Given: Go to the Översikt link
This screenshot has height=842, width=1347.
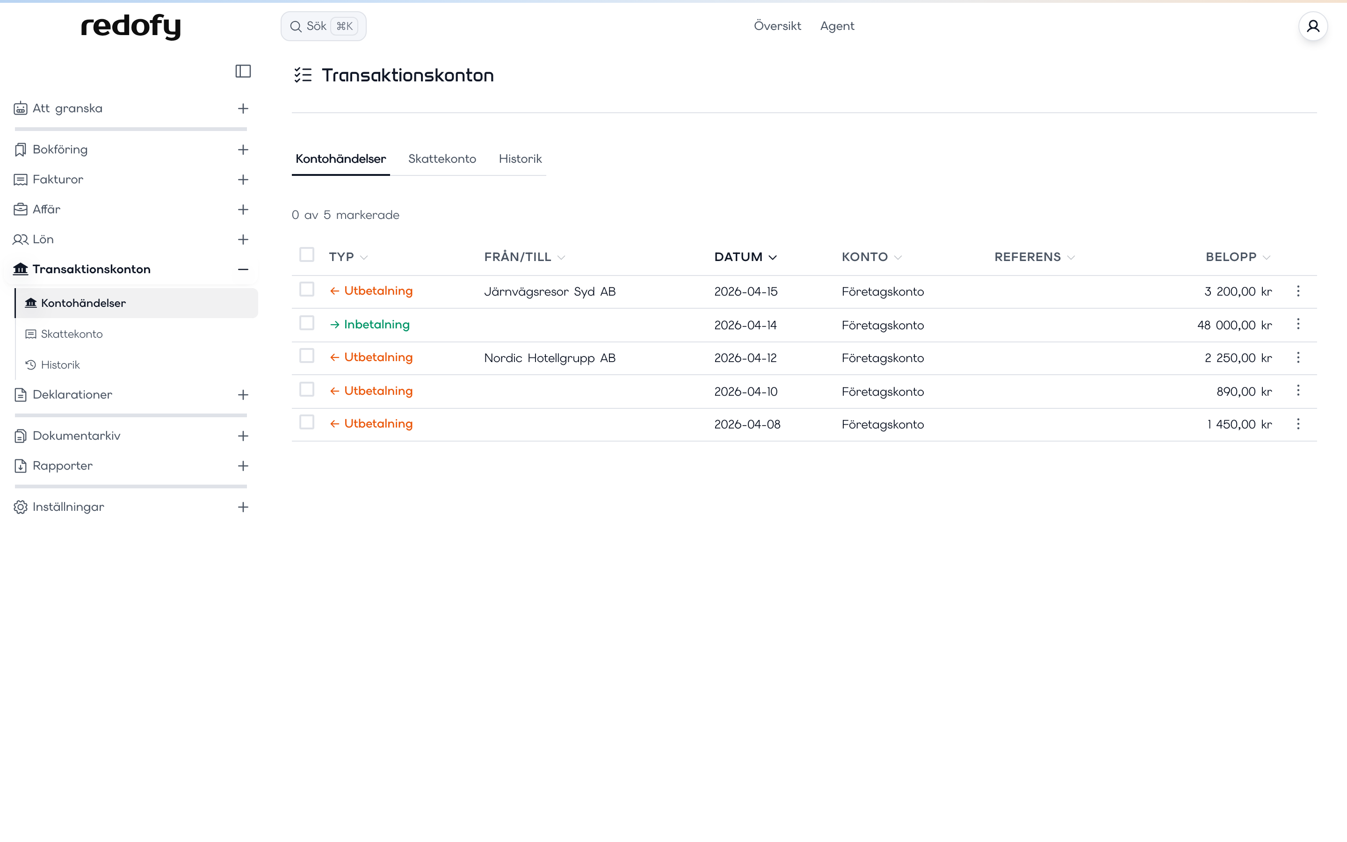Looking at the screenshot, I should point(777,26).
